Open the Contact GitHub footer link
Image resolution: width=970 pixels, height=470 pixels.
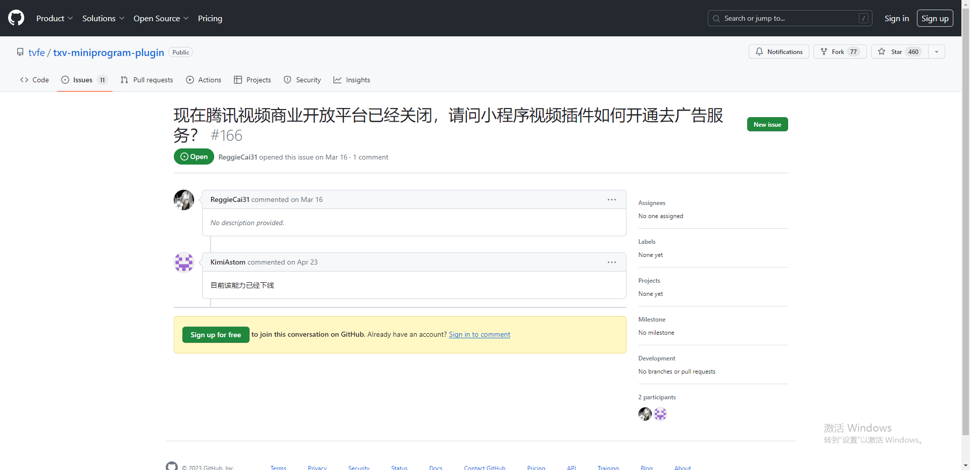pyautogui.click(x=484, y=468)
